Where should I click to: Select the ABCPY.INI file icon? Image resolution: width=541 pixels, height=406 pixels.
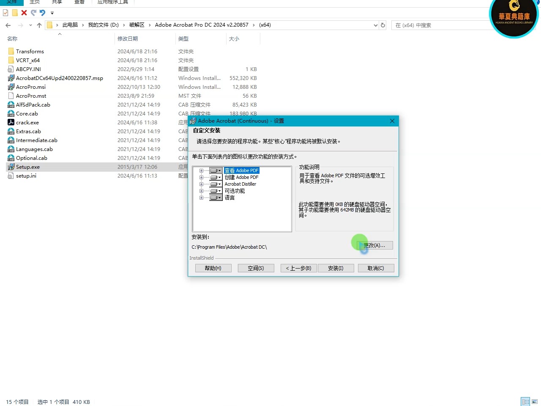11,69
